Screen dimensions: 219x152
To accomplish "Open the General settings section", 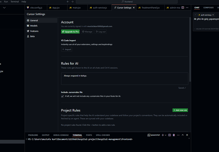I will 41,20.
